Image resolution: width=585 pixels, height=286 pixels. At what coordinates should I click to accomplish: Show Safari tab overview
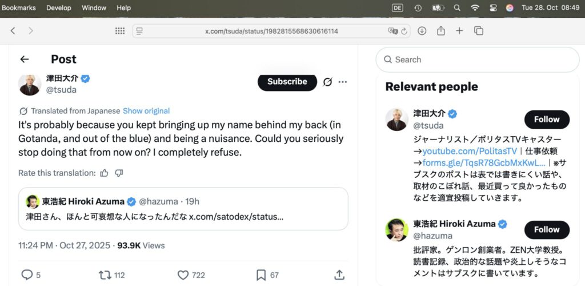[479, 31]
